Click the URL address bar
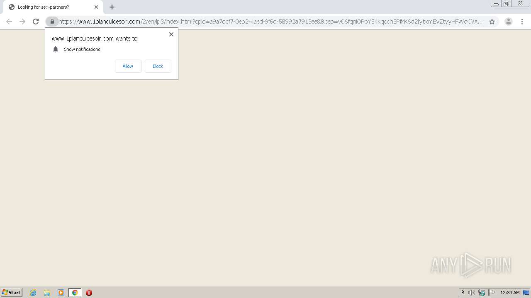Viewport: 531px width, 298px height. click(x=270, y=22)
